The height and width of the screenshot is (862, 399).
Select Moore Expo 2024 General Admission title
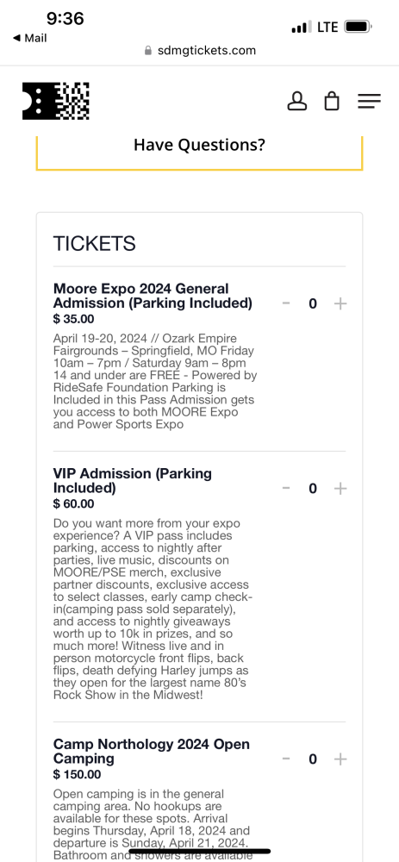(153, 296)
